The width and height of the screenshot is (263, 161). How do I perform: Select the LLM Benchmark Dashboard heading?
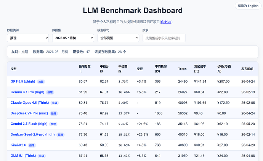click(x=133, y=10)
